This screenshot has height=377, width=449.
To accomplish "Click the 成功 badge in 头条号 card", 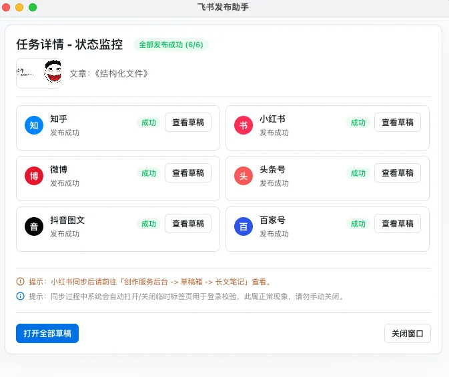I will [x=358, y=173].
